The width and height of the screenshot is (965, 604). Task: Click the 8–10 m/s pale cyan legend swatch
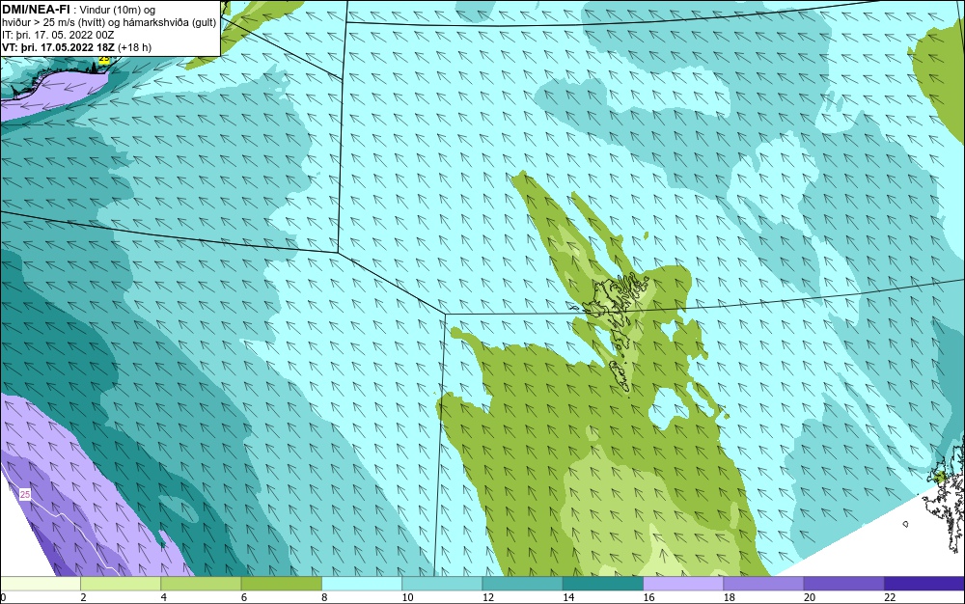point(362,584)
